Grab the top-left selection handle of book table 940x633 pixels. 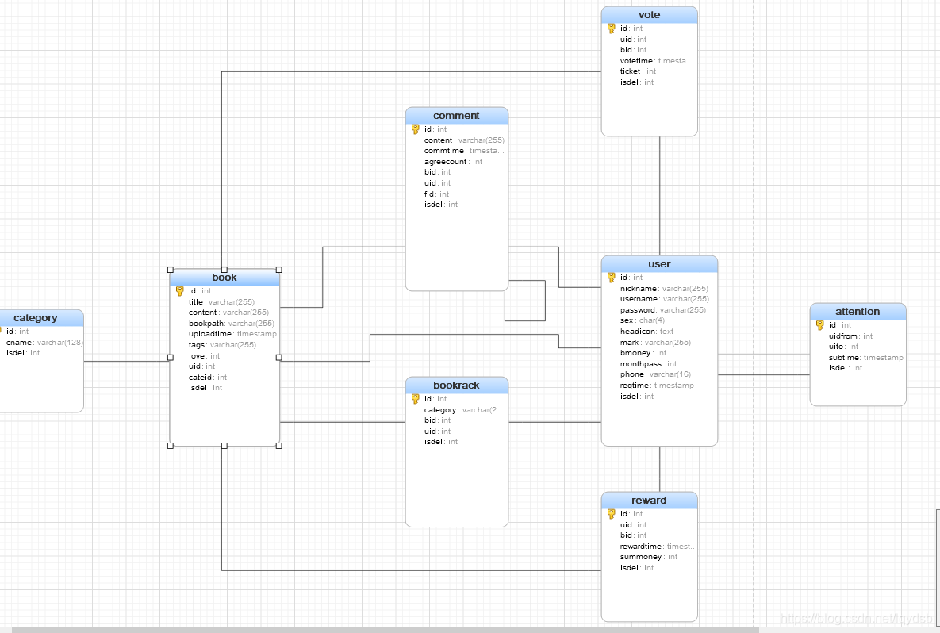tap(171, 270)
